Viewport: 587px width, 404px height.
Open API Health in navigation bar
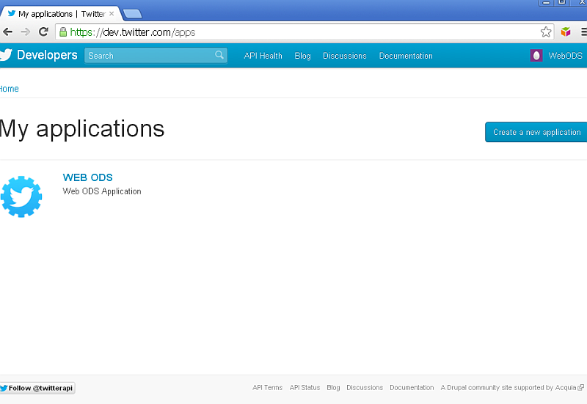pyautogui.click(x=263, y=56)
